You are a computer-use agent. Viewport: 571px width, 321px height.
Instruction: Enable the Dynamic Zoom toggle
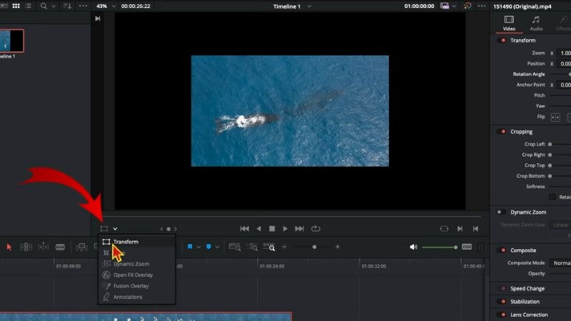[x=501, y=212]
